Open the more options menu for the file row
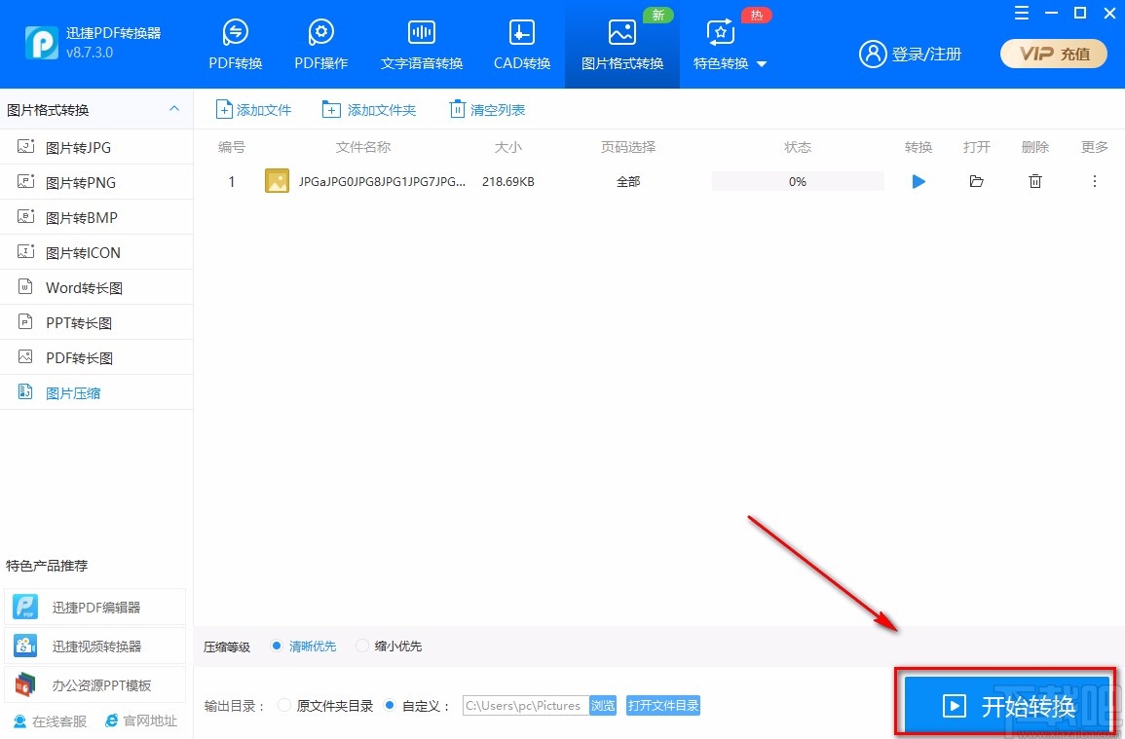Screen dimensions: 1125x739 (1093, 181)
